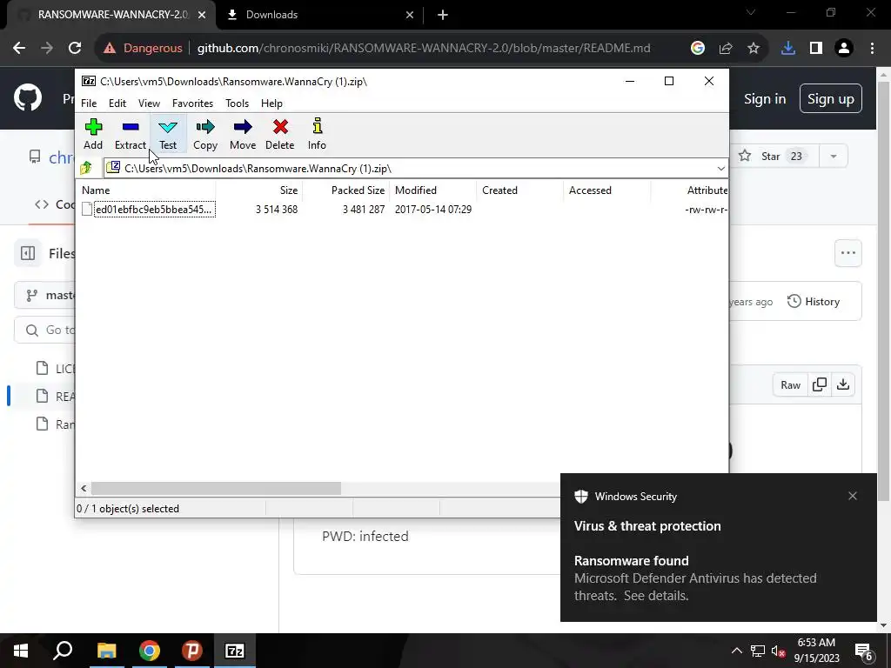Select the ed01ebfbc9eb5bbea545 file row
891x668 pixels.
click(402, 210)
